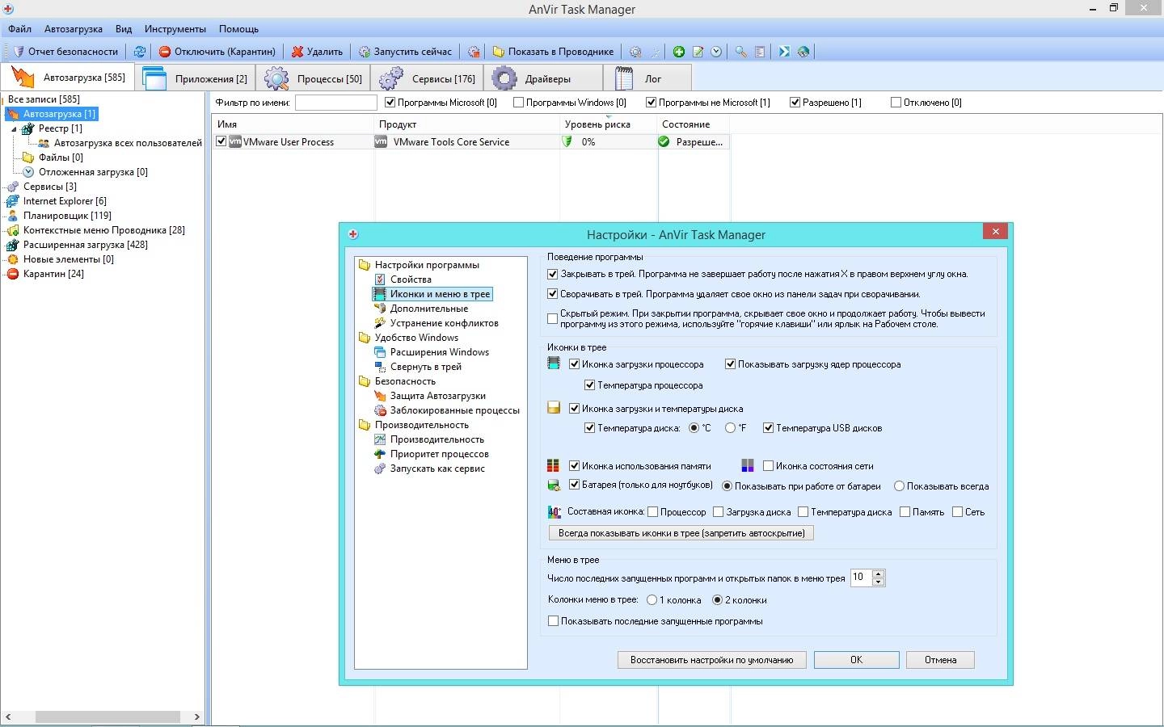The width and height of the screenshot is (1164, 727).
Task: Uncheck the VMware User Process row checkbox
Action: pyautogui.click(x=221, y=141)
